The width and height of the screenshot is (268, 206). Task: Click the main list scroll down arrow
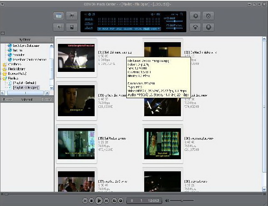click(264, 189)
